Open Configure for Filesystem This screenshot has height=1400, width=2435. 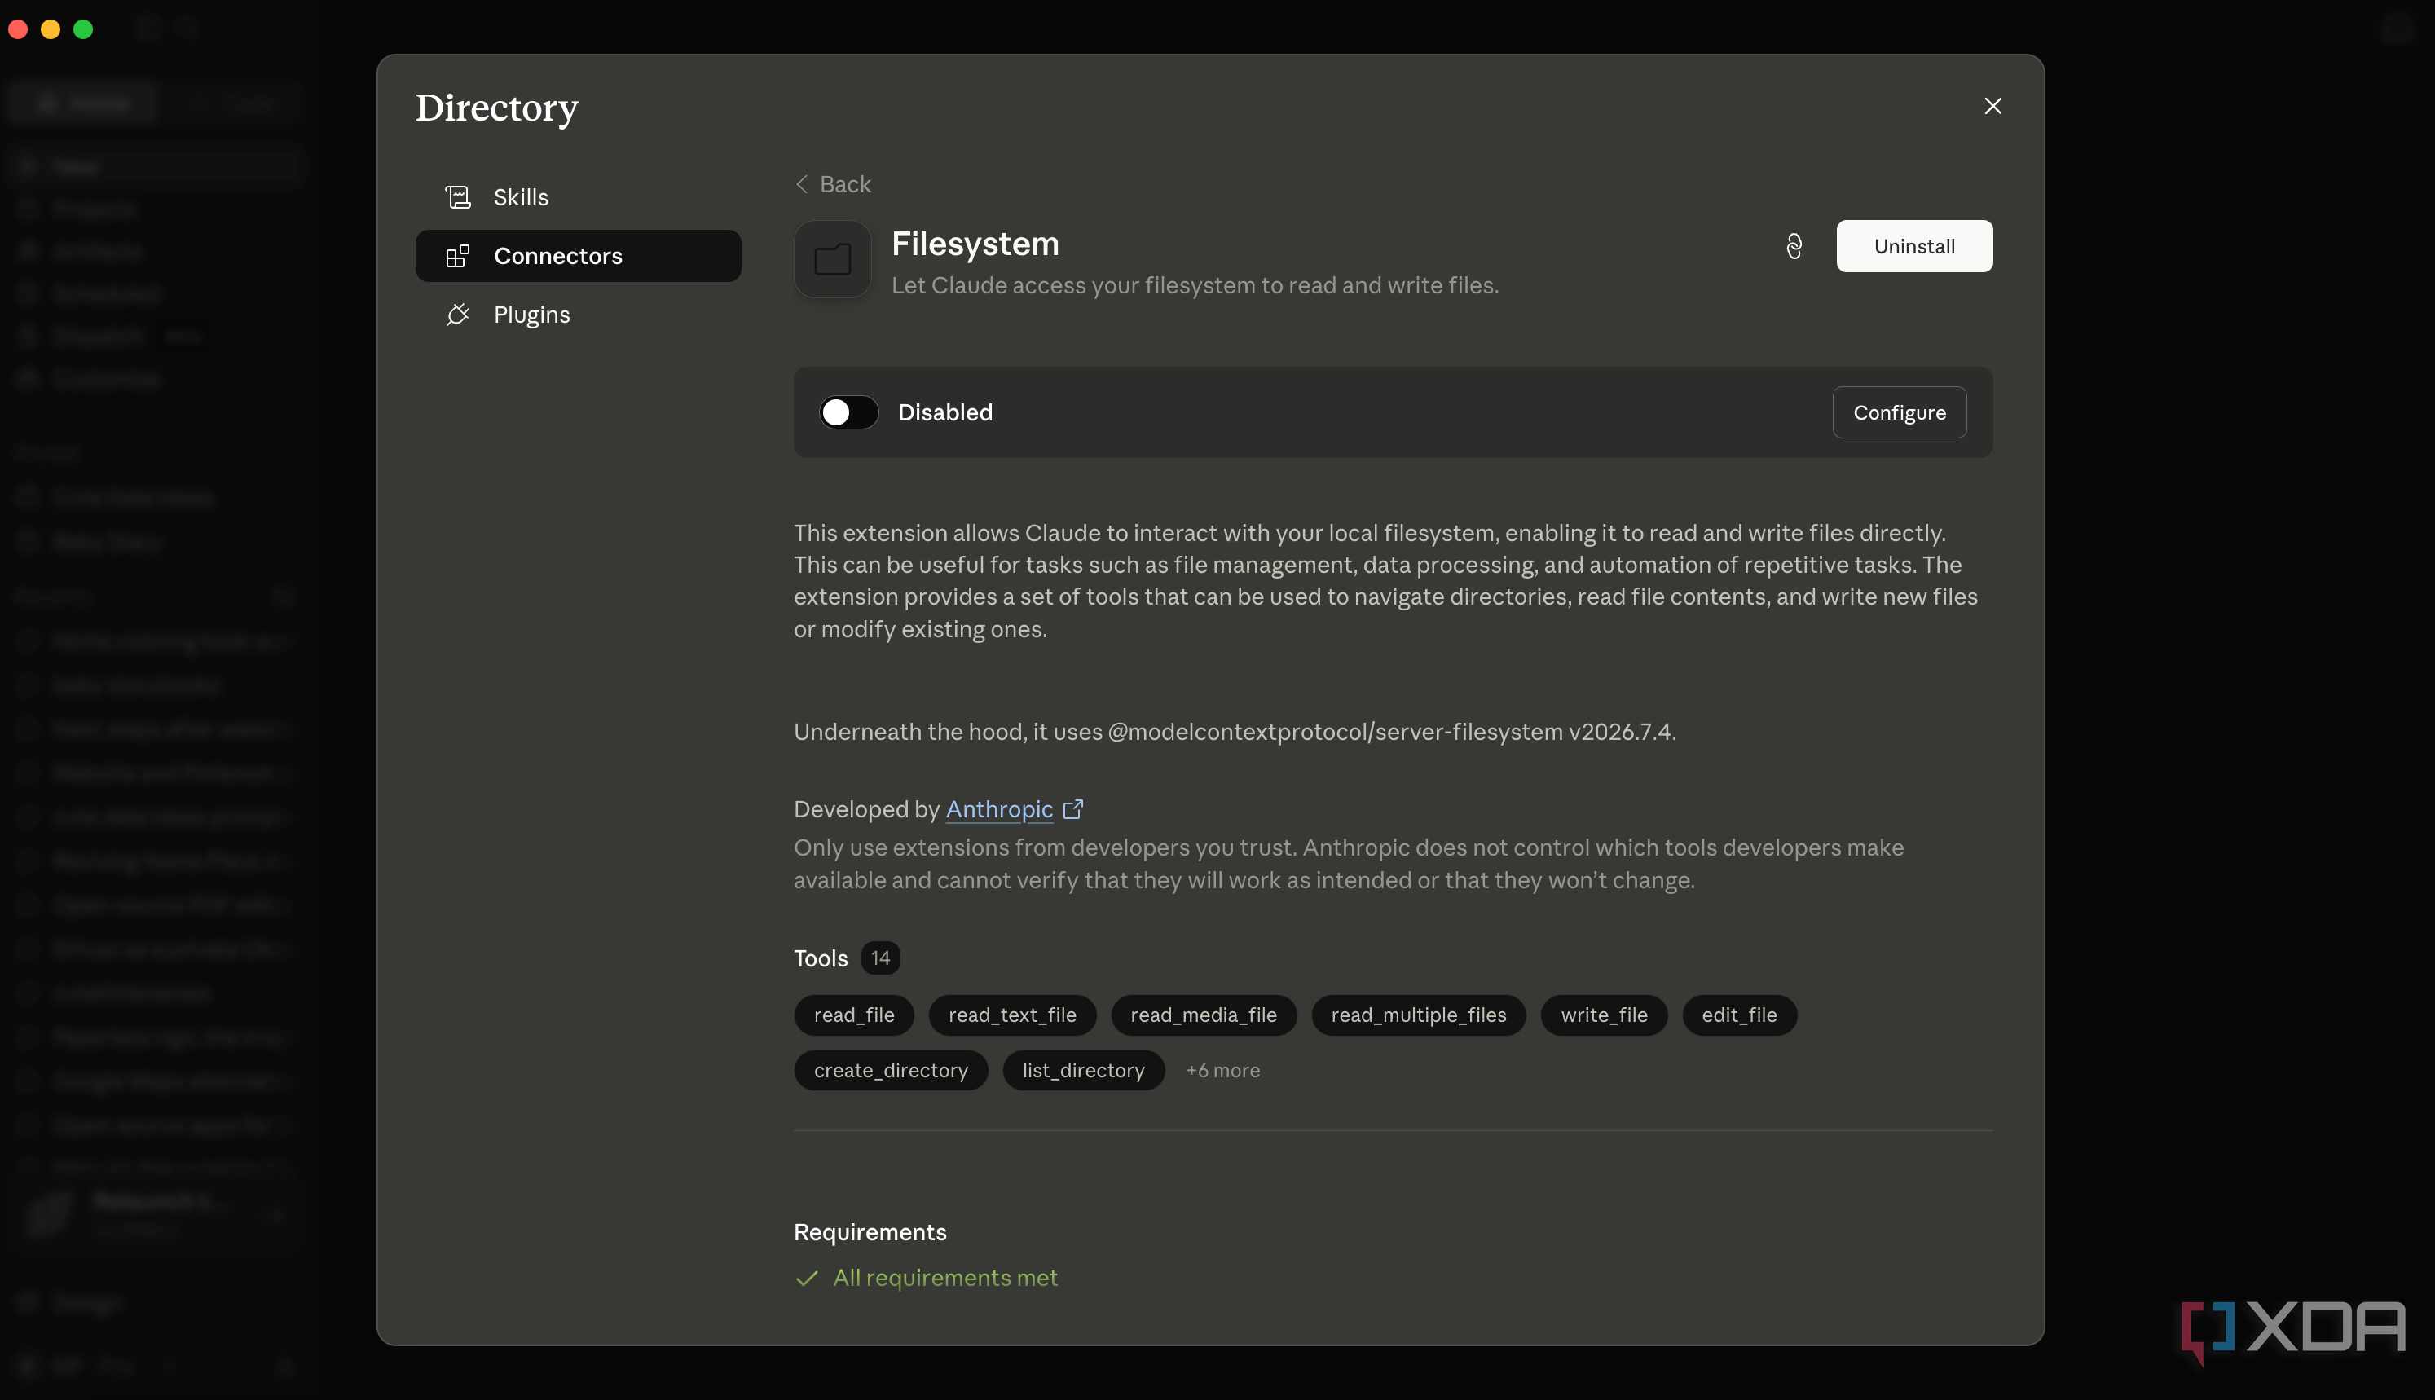1900,412
